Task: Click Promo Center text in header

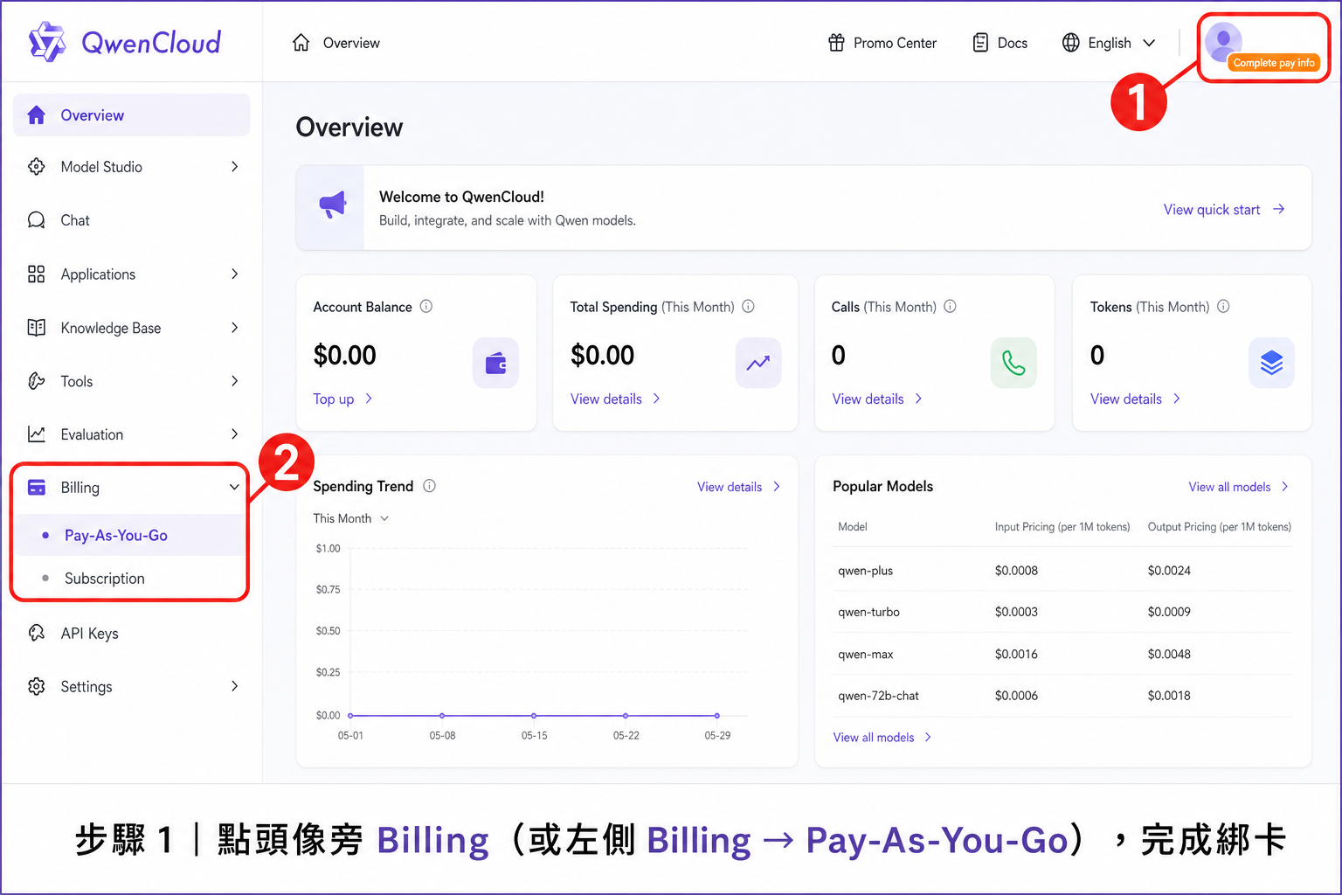Action: tap(895, 43)
